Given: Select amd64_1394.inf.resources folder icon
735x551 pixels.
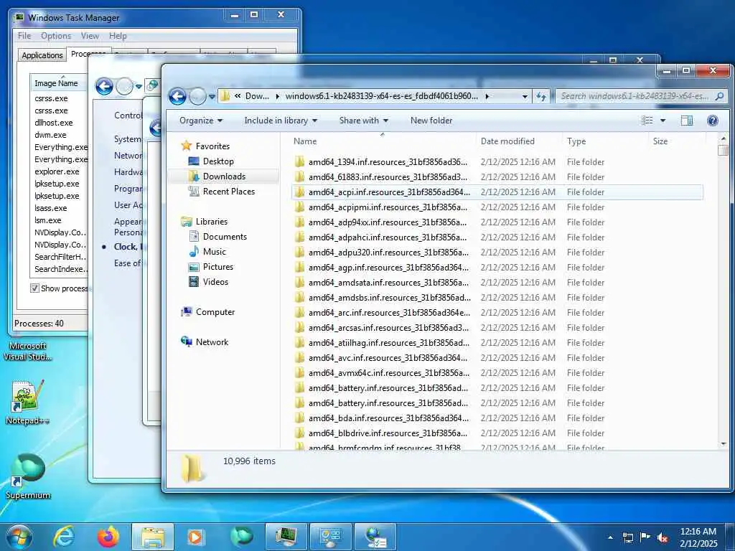Looking at the screenshot, I should [x=299, y=162].
